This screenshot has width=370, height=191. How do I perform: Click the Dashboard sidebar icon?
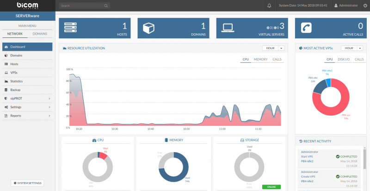coord(6,47)
